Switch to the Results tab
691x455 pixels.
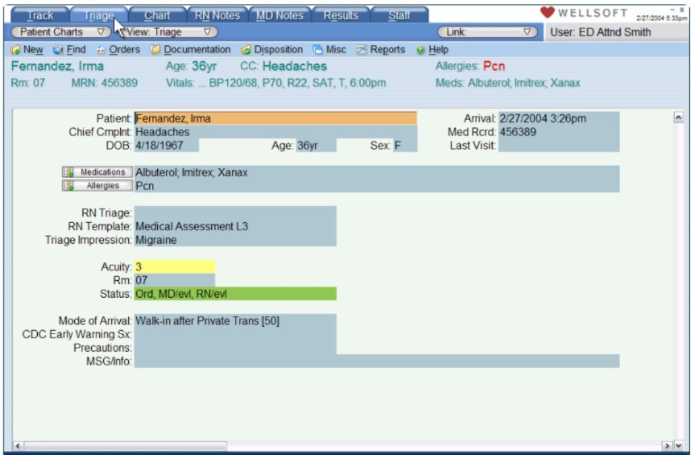341,14
